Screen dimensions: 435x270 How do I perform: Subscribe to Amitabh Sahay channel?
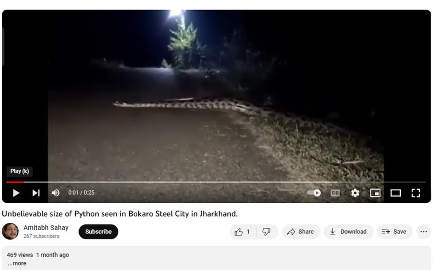98,232
